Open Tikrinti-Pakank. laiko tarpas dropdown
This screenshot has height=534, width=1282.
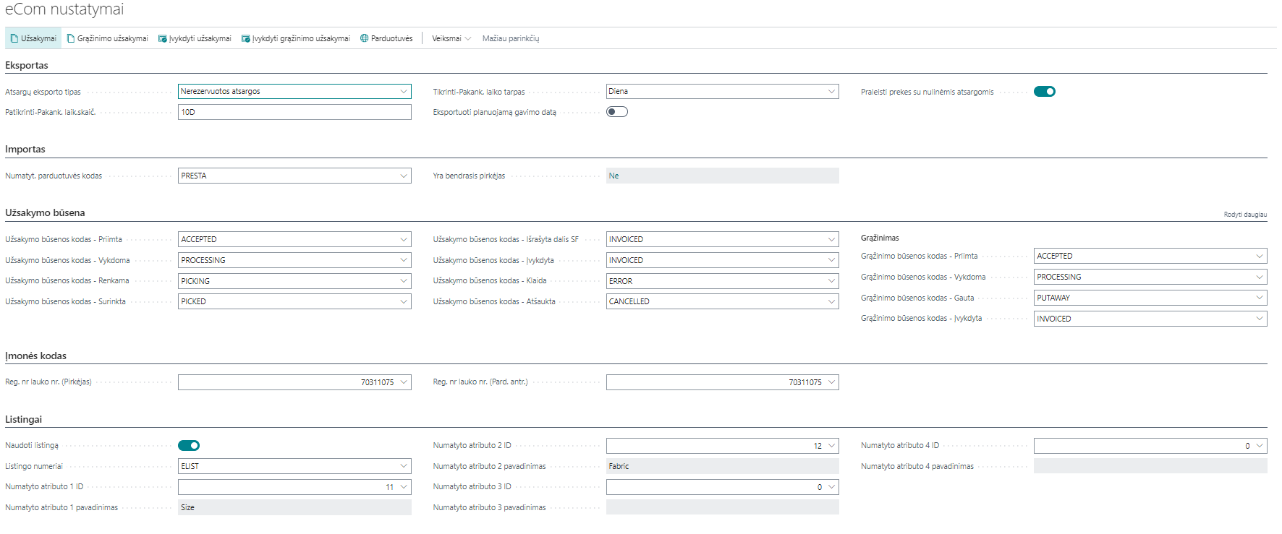click(x=831, y=91)
